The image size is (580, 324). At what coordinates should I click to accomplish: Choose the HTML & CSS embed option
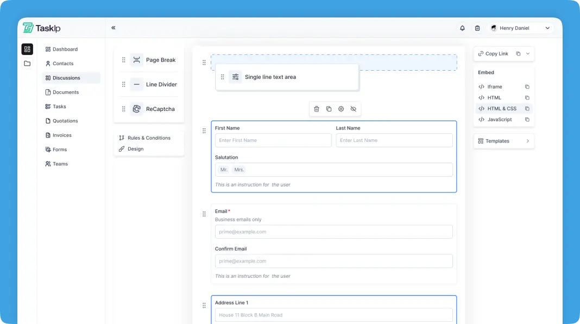[x=500, y=108]
